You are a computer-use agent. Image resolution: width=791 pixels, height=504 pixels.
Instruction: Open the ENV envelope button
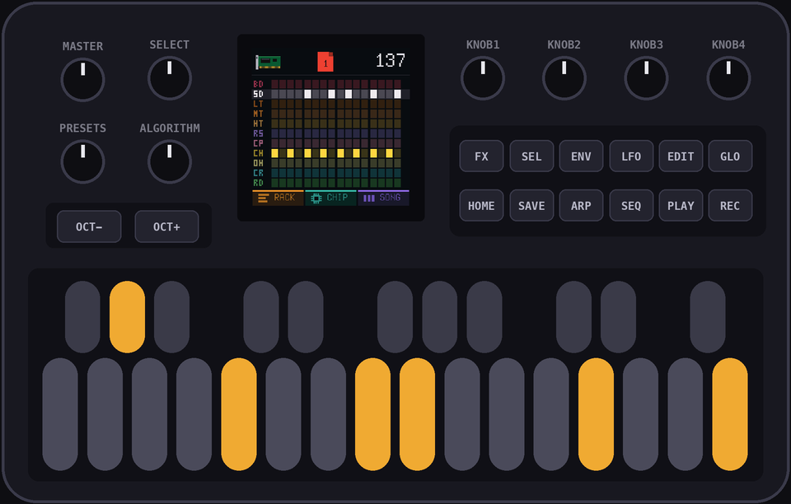581,156
